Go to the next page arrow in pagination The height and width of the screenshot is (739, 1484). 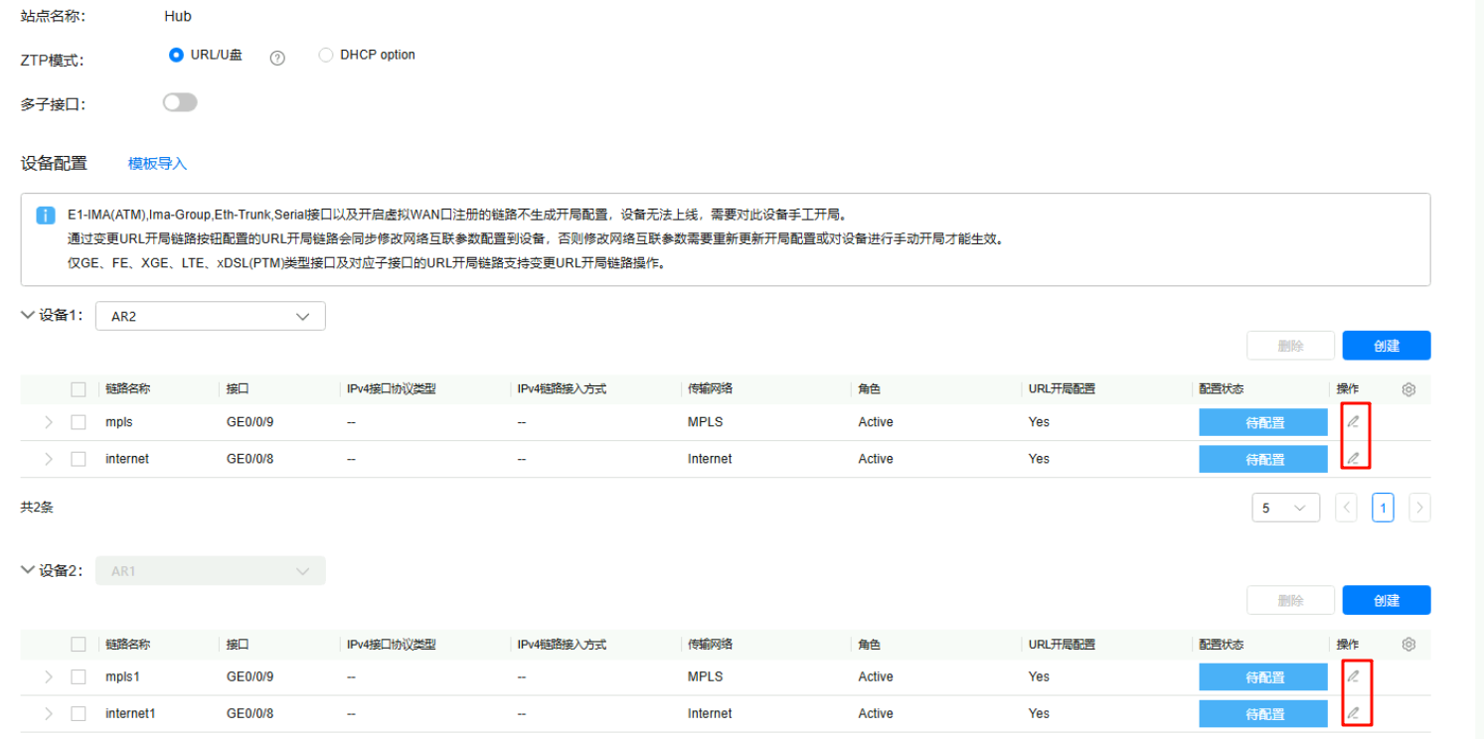(x=1419, y=508)
